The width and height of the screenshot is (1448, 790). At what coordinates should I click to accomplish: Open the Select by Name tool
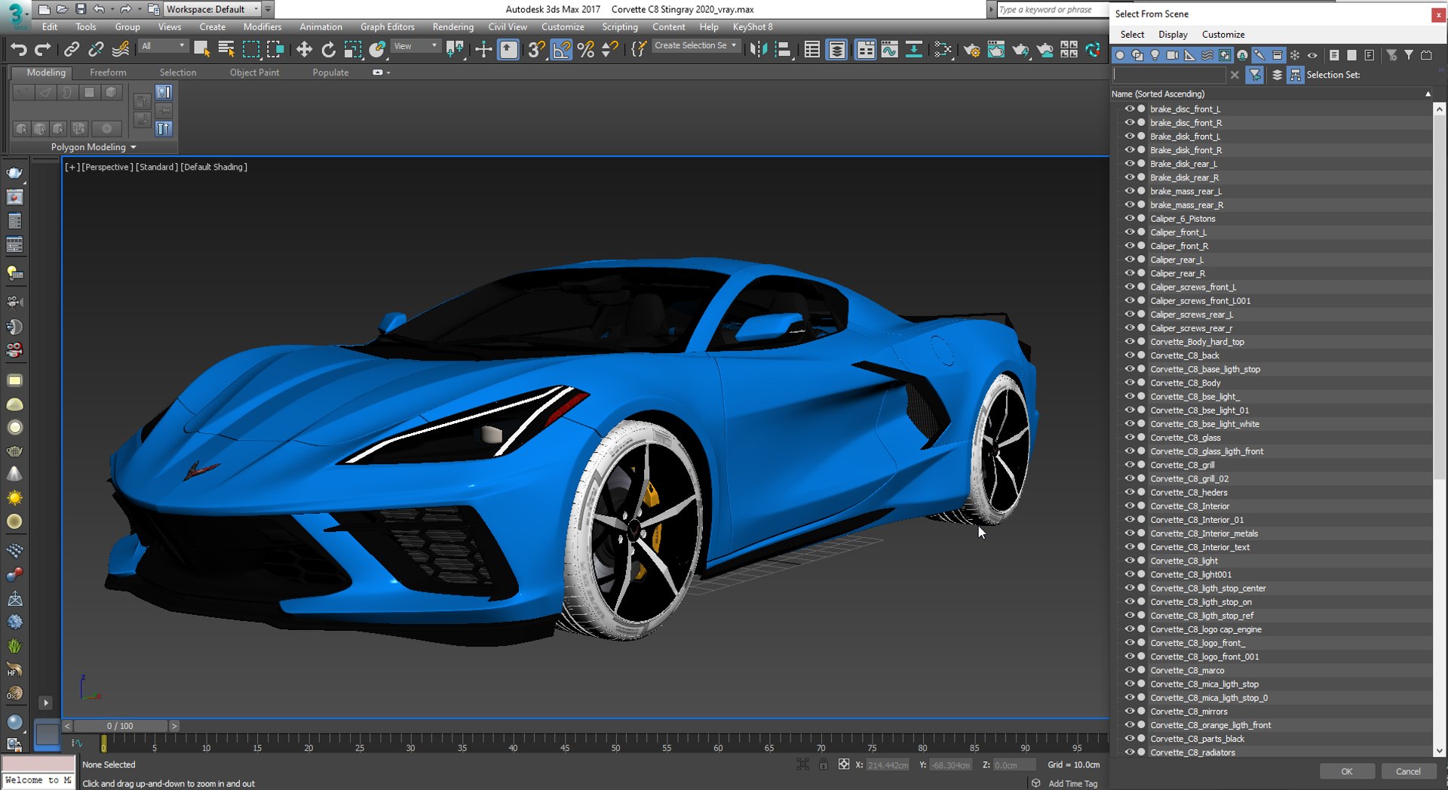pyautogui.click(x=225, y=50)
